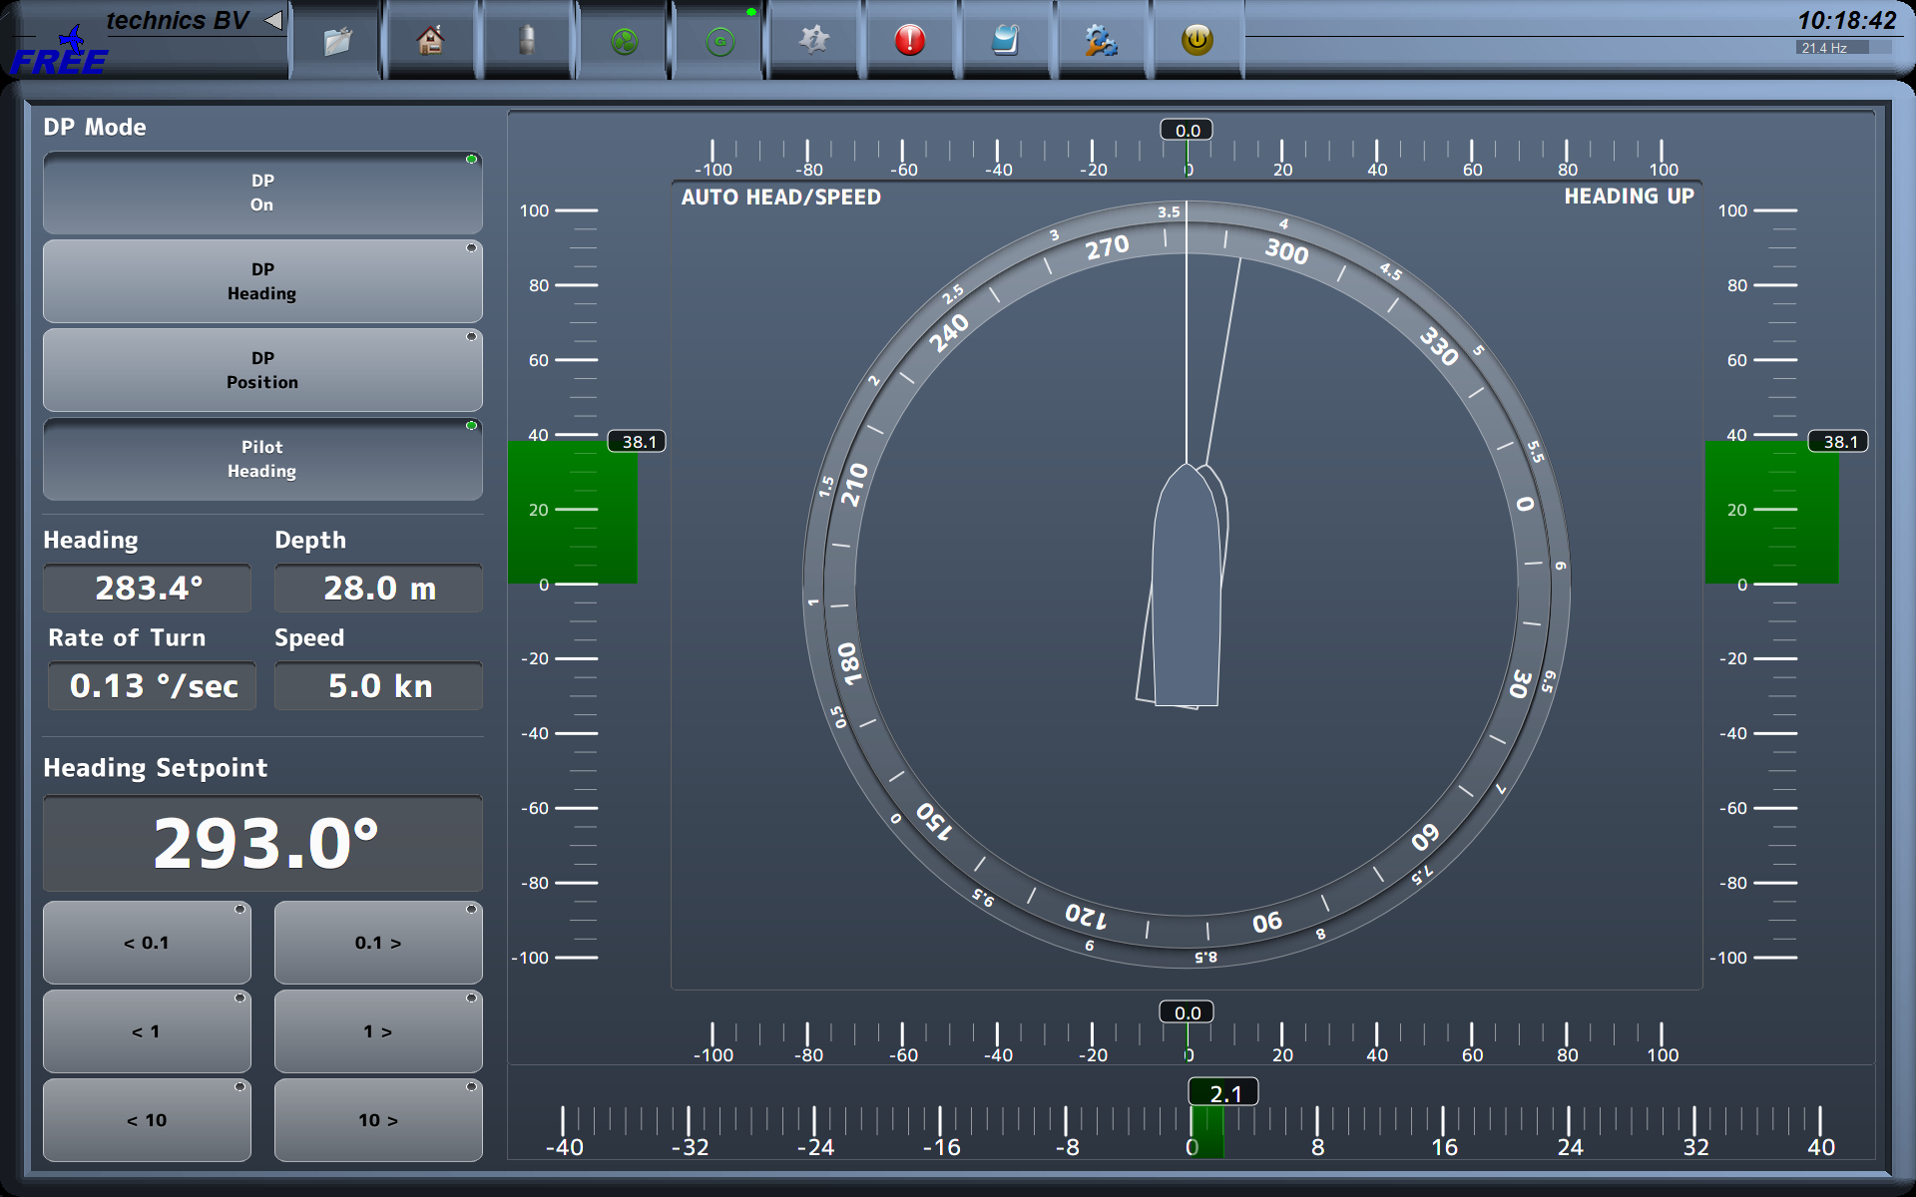Increase heading setpoint by 10 degrees
The width and height of the screenshot is (1916, 1197).
[x=377, y=1120]
